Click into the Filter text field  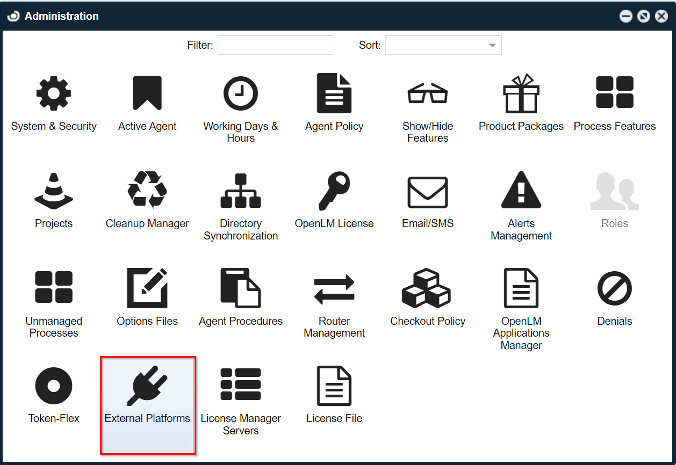(x=276, y=46)
